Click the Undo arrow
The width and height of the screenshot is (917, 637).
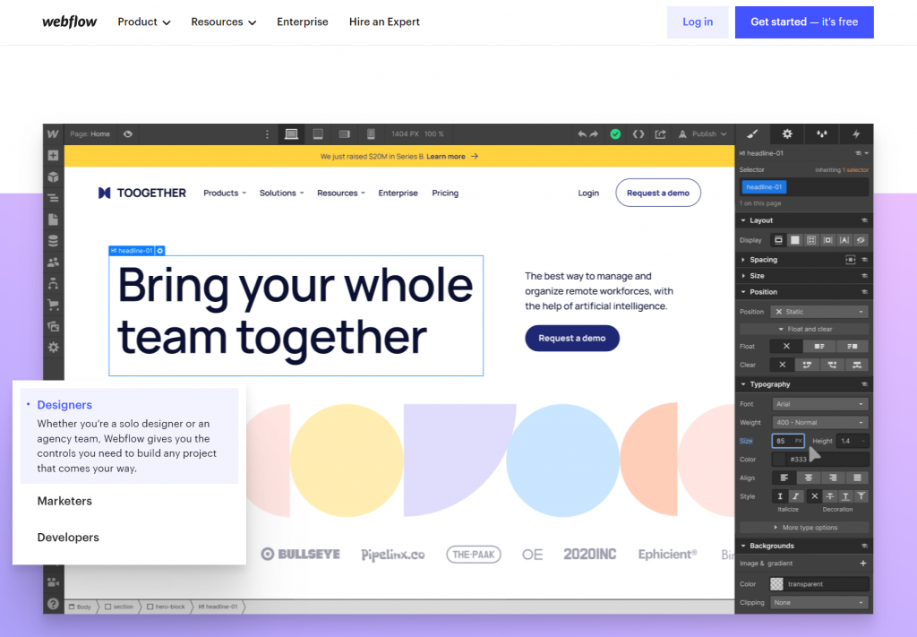tap(582, 134)
